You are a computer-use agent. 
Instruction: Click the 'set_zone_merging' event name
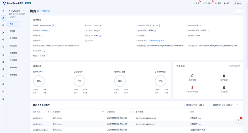point(40,130)
